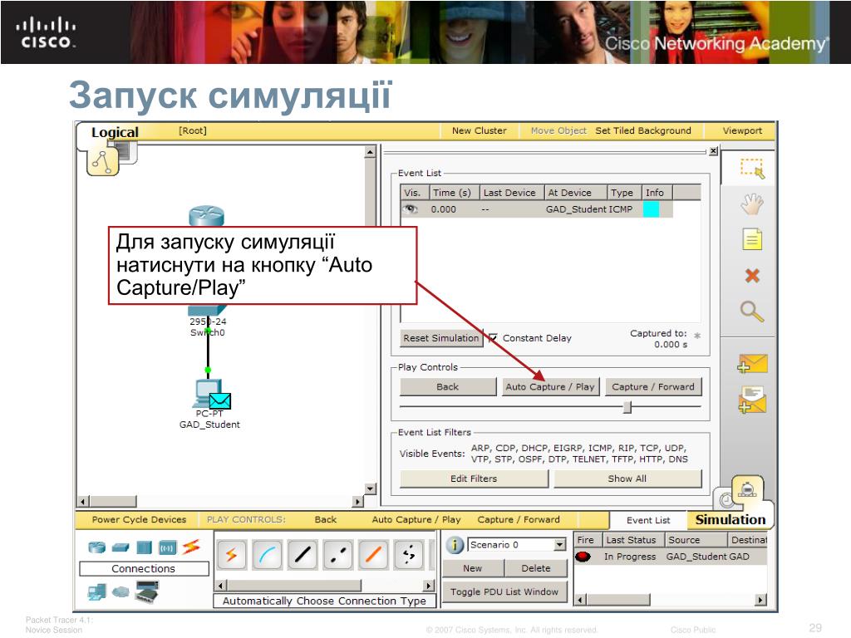Click New scenario button
This screenshot has width=851, height=638.
click(x=473, y=568)
